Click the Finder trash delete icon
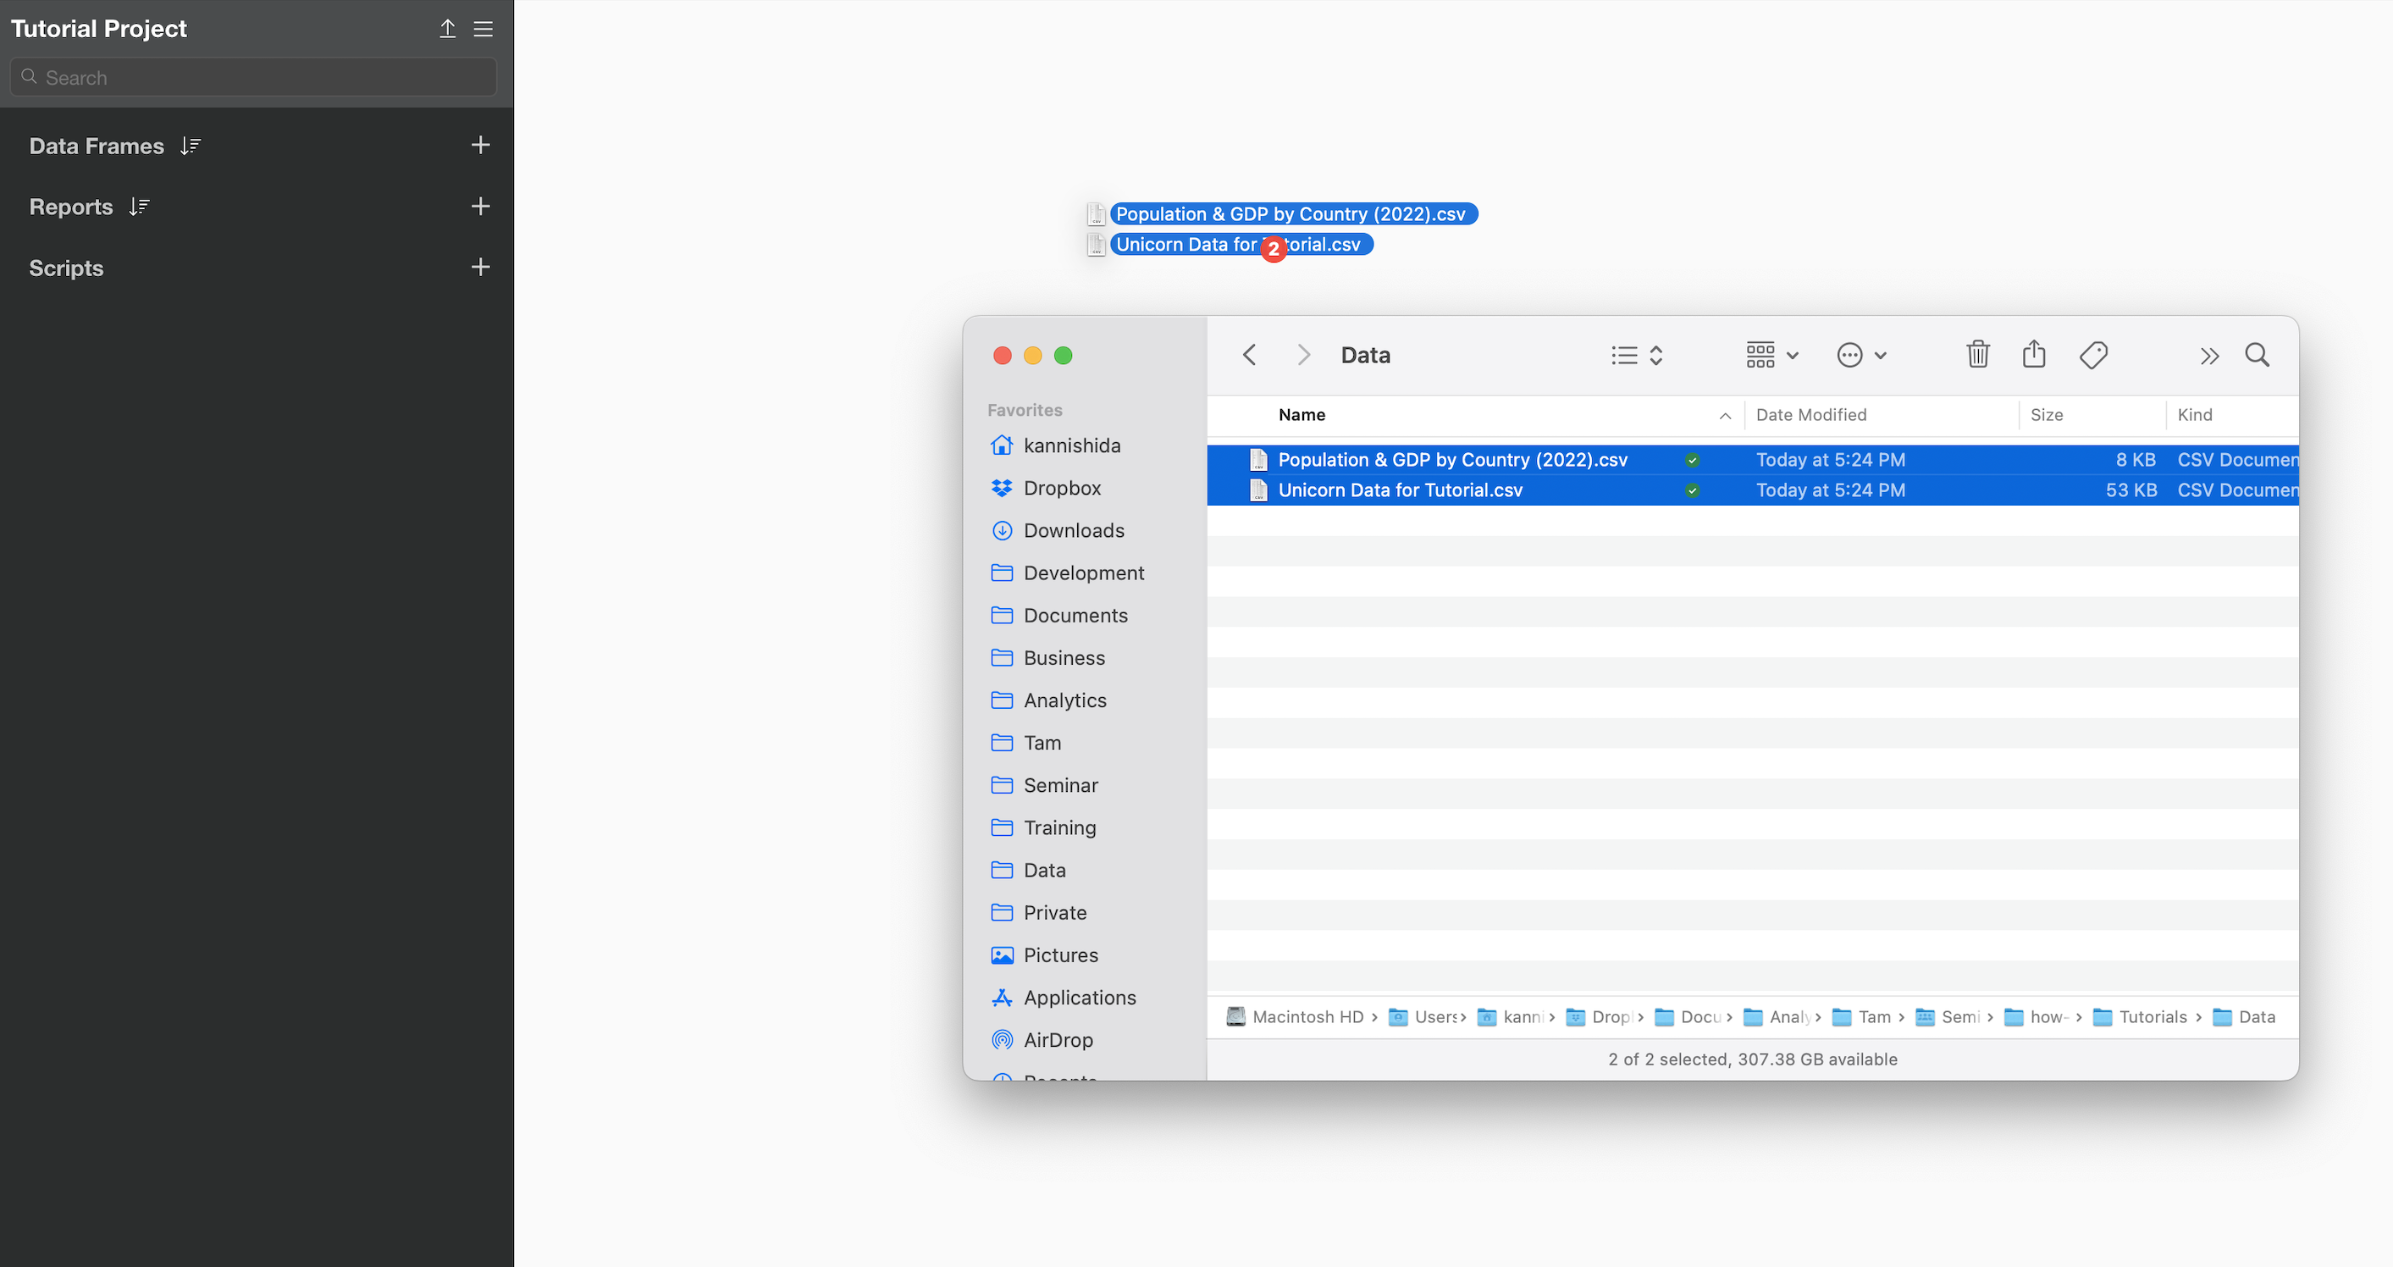2393x1267 pixels. (1978, 355)
